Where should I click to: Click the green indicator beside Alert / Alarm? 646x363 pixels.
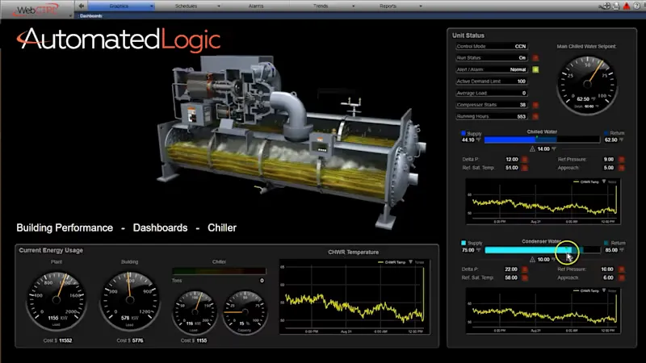click(535, 69)
